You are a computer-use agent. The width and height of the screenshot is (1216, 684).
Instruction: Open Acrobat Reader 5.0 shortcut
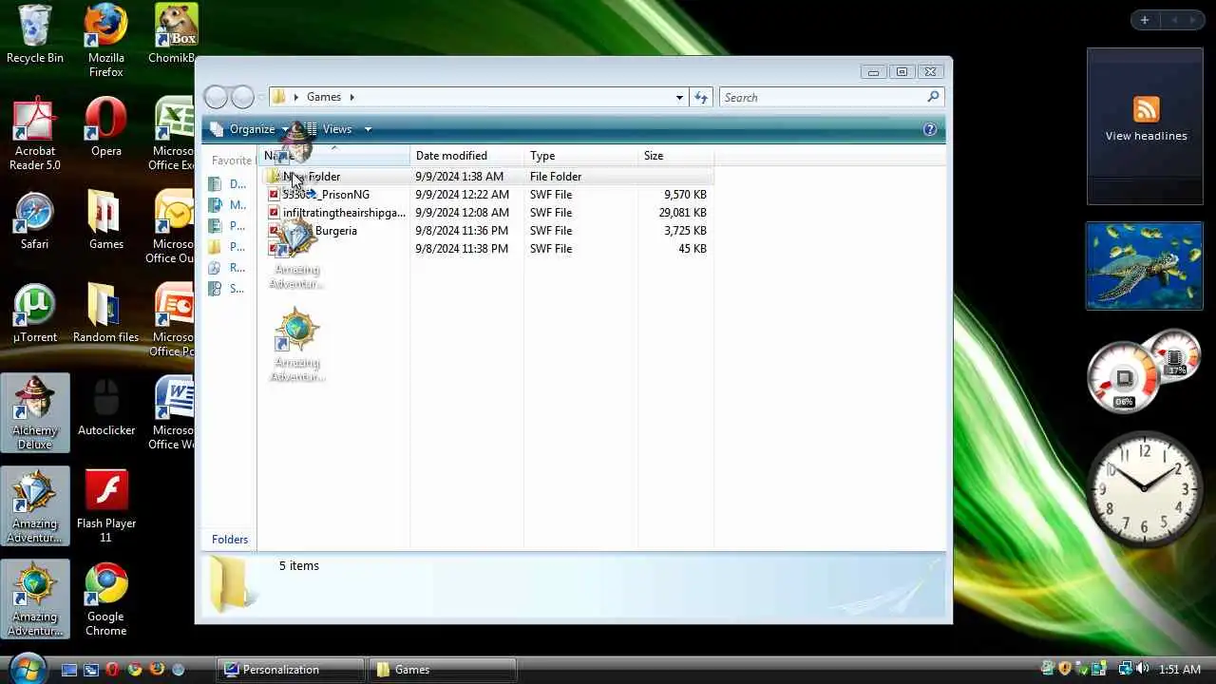pos(35,134)
